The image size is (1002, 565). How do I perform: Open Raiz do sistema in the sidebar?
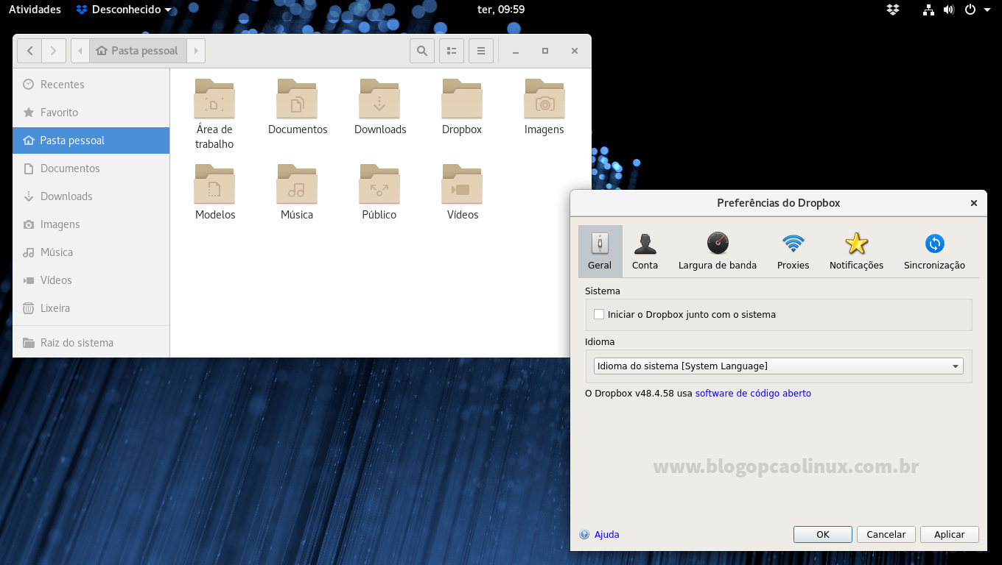click(x=91, y=343)
